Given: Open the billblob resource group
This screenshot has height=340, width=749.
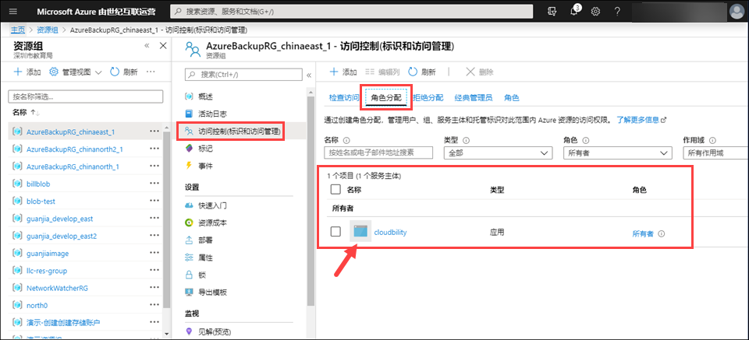Looking at the screenshot, I should click(x=38, y=184).
